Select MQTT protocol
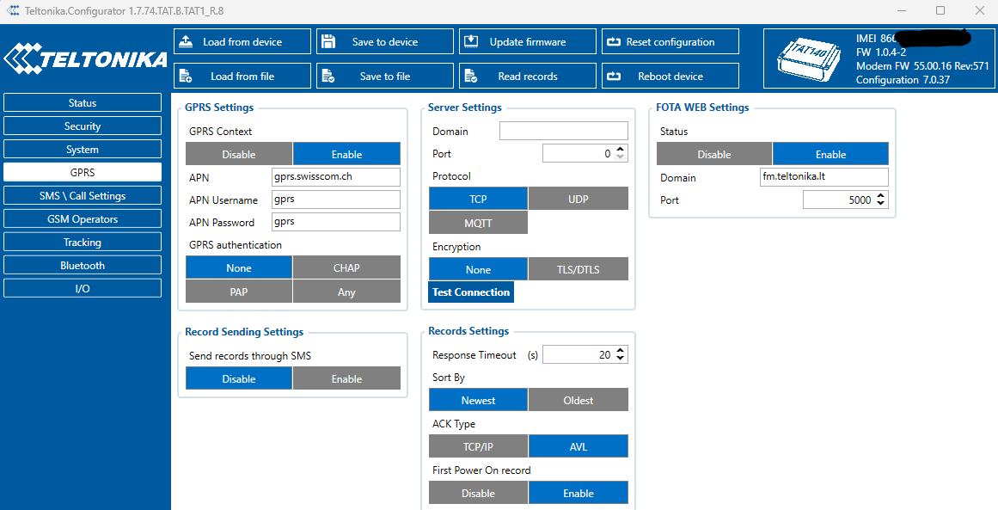 click(x=478, y=223)
